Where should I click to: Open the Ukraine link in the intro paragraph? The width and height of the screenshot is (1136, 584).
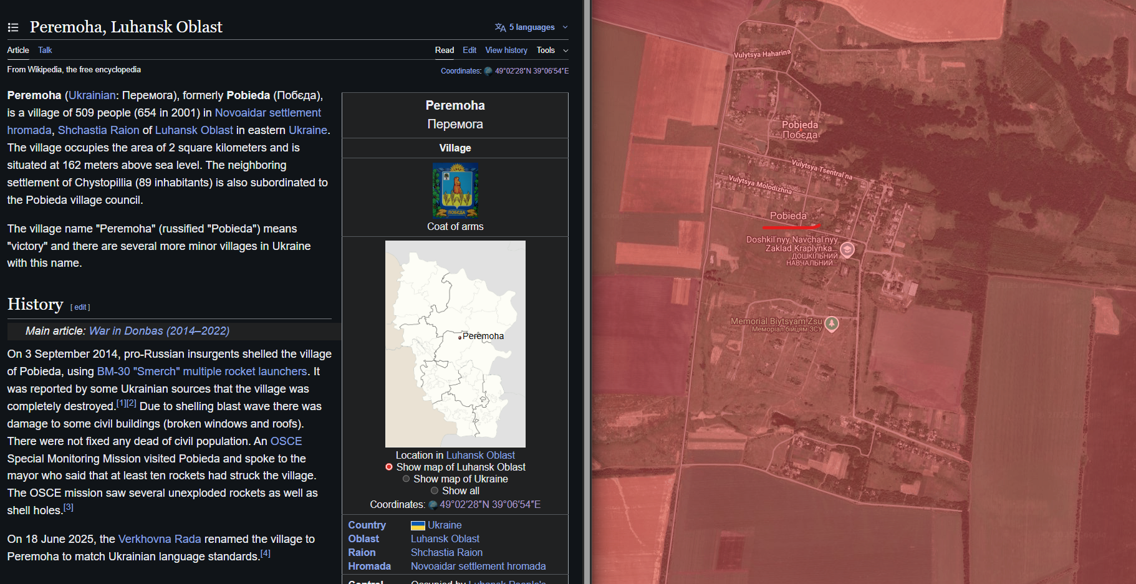tap(308, 130)
